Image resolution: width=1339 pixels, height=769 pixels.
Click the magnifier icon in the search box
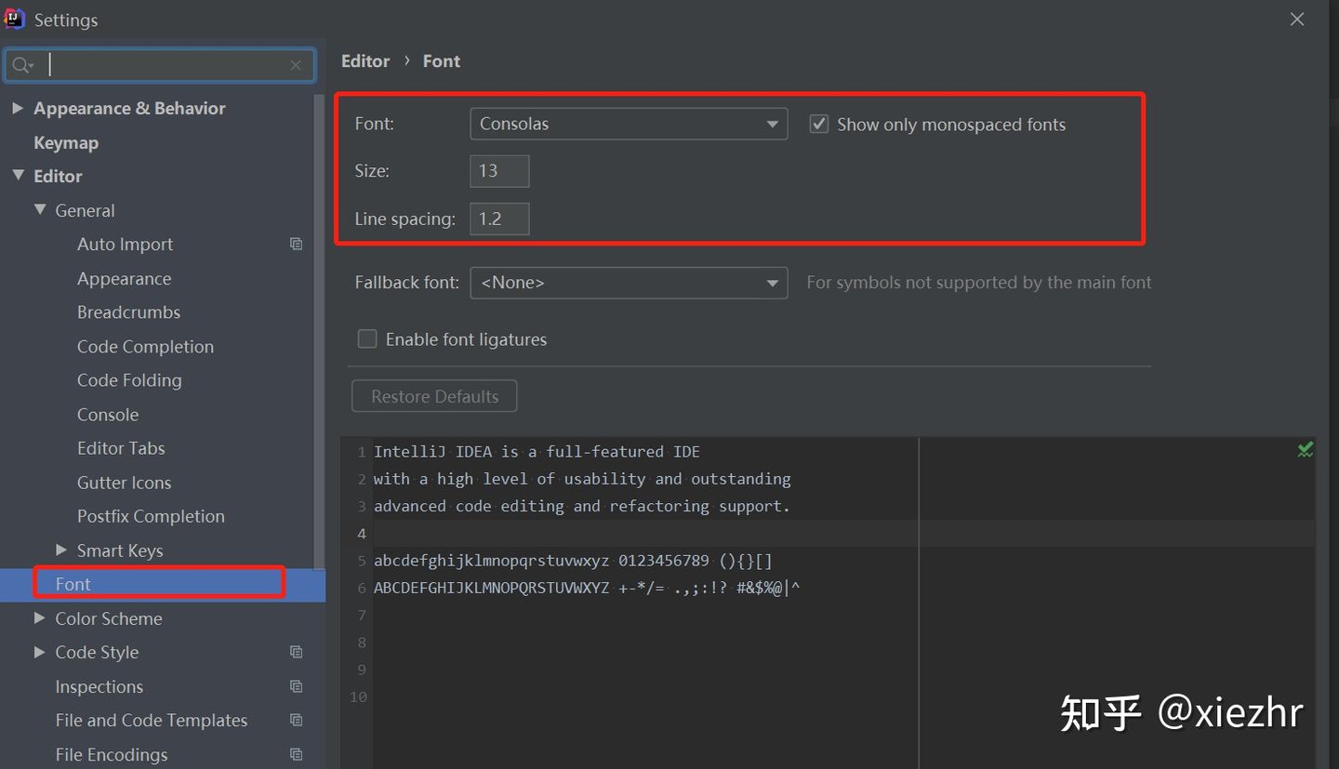pyautogui.click(x=22, y=64)
